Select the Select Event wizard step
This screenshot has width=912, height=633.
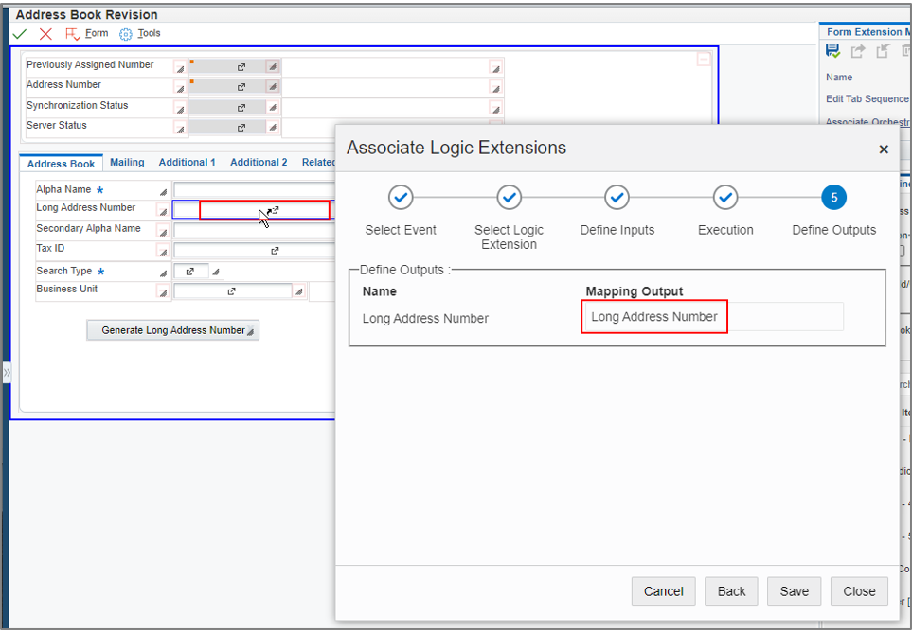[x=400, y=198]
